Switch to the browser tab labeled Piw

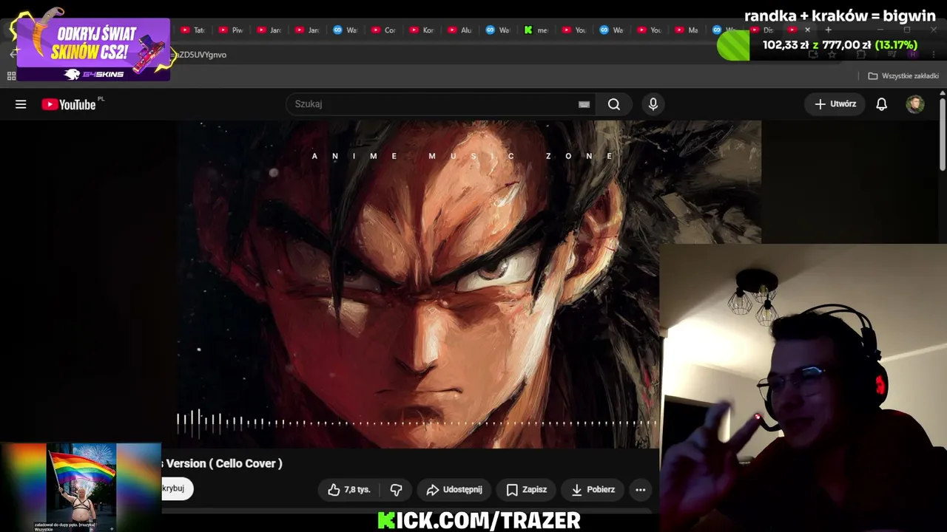coord(232,30)
